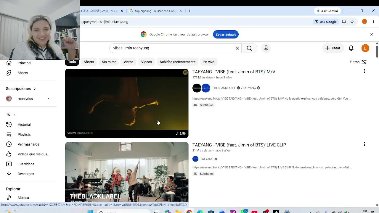Select the Videos filter chip
Viewport: 379px width, 213px height.
(x=147, y=62)
